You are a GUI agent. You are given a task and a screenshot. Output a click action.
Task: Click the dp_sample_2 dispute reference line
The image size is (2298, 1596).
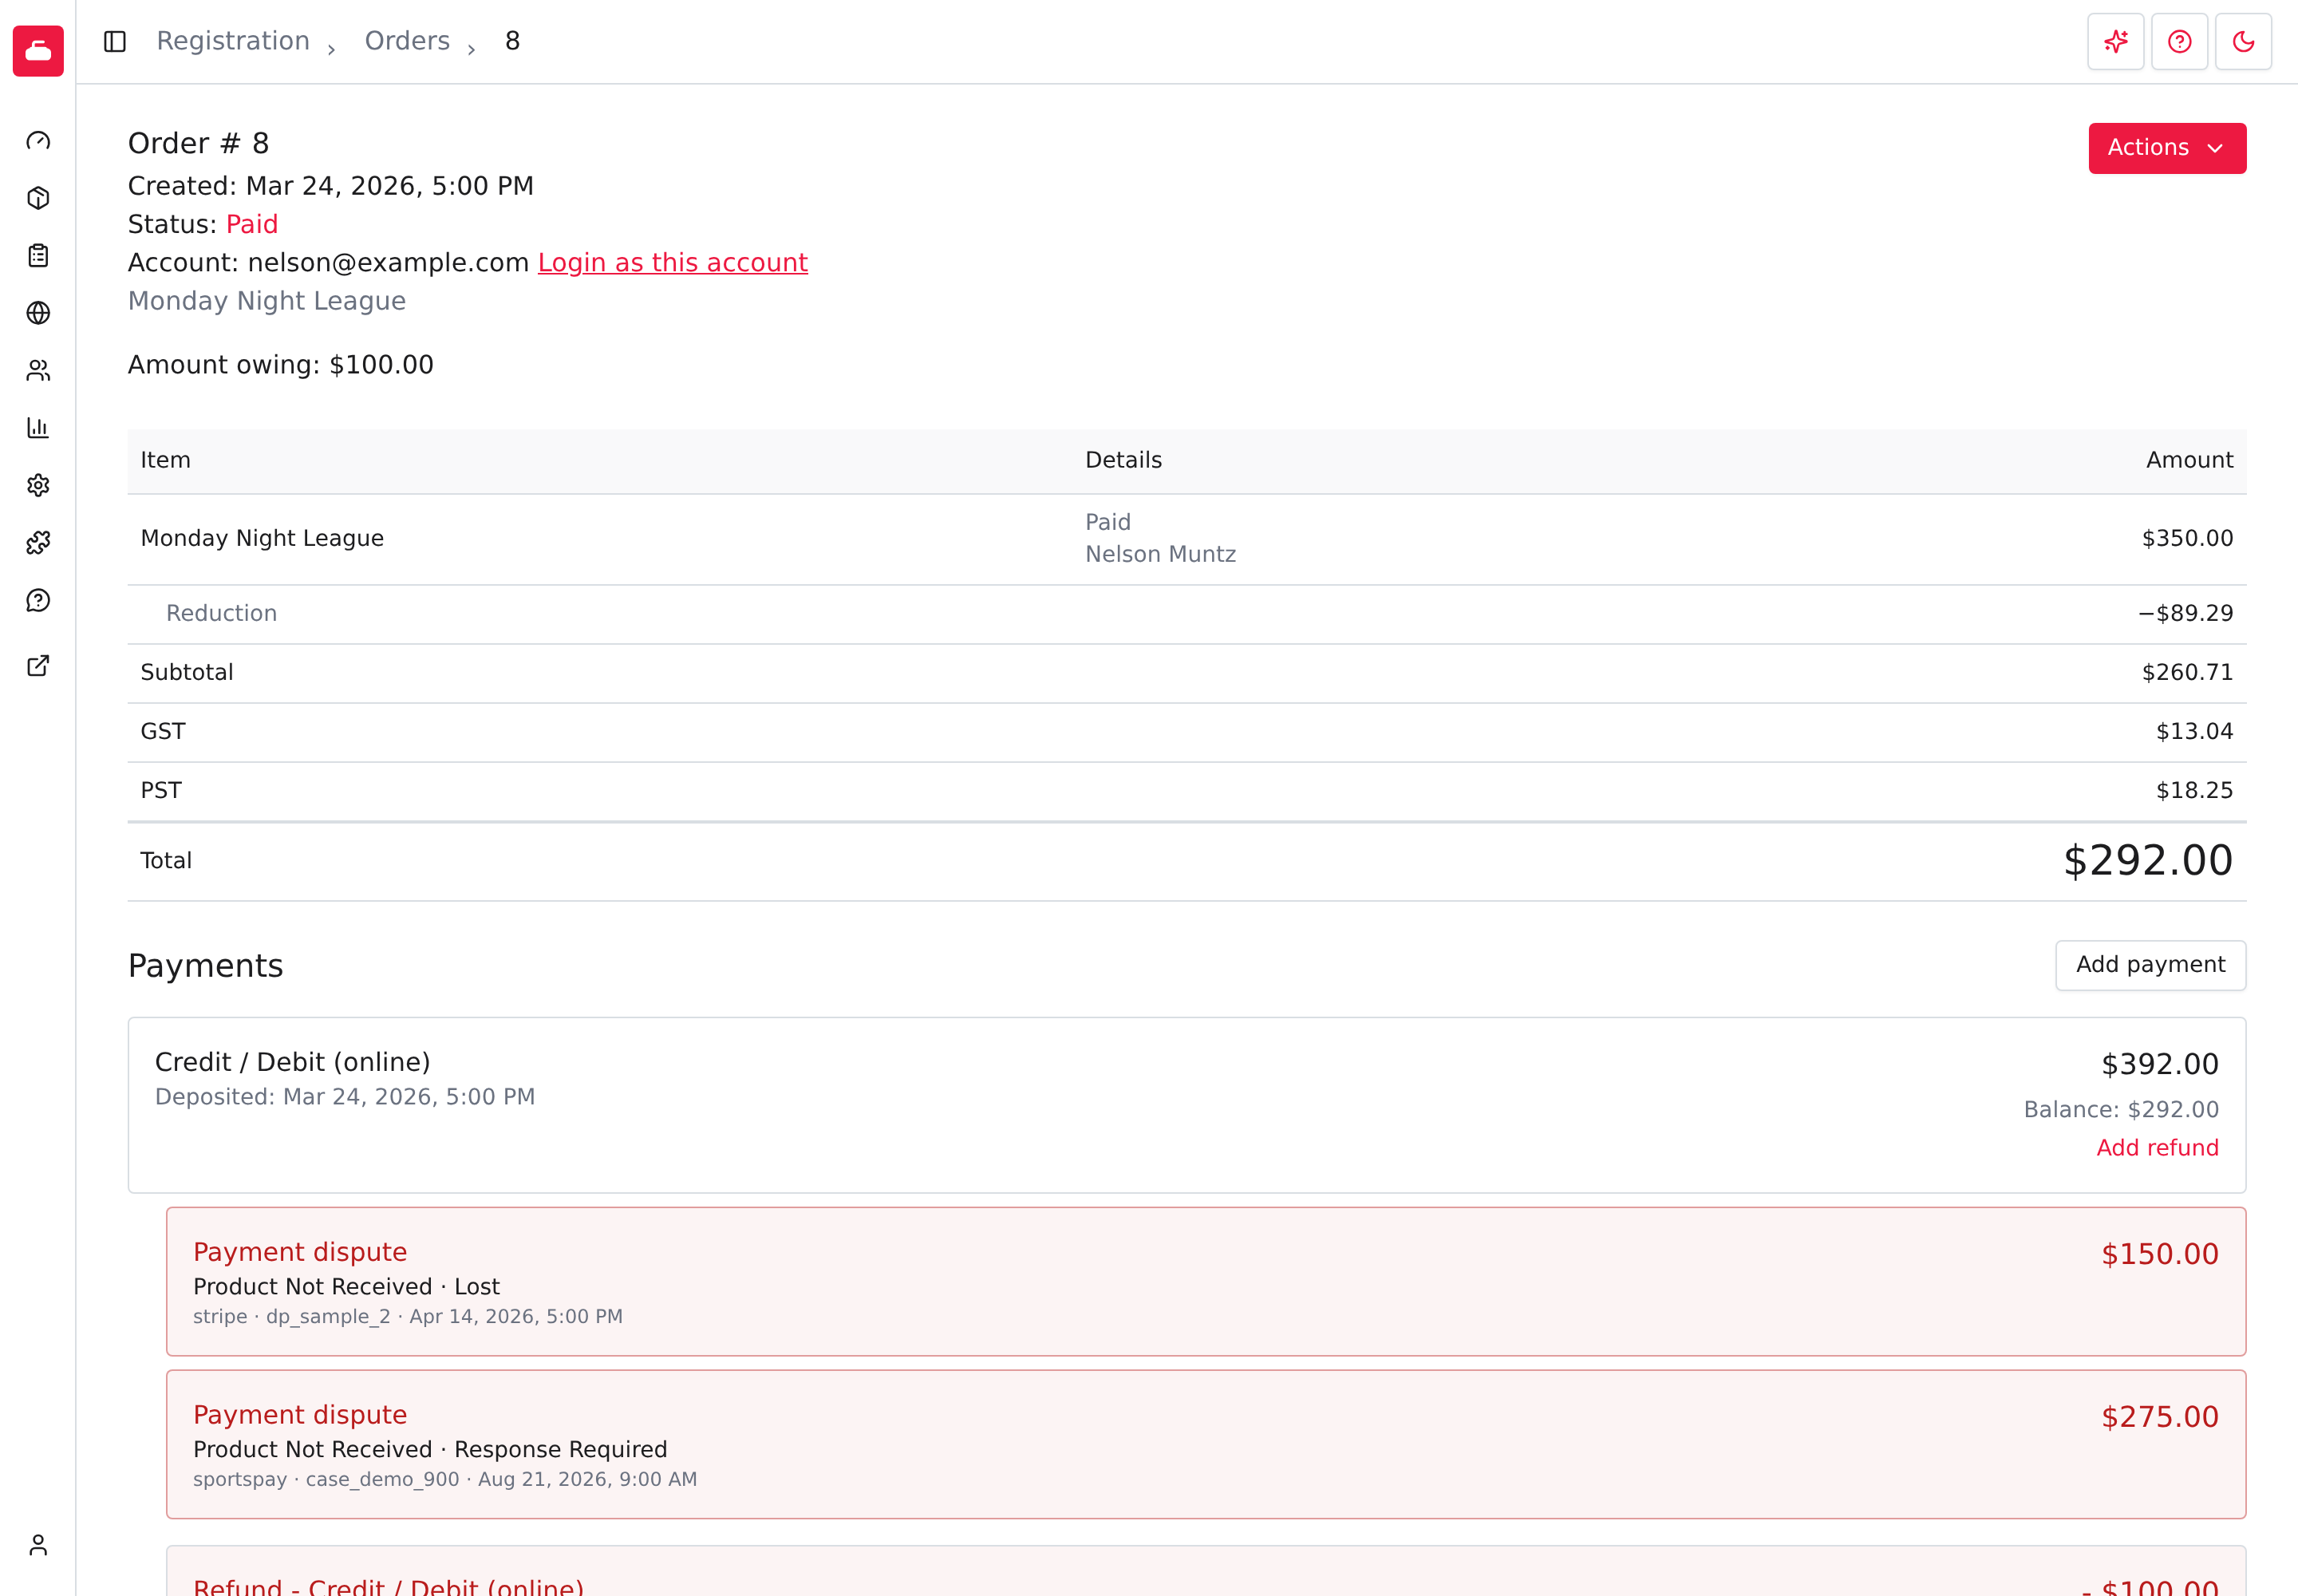point(408,1317)
